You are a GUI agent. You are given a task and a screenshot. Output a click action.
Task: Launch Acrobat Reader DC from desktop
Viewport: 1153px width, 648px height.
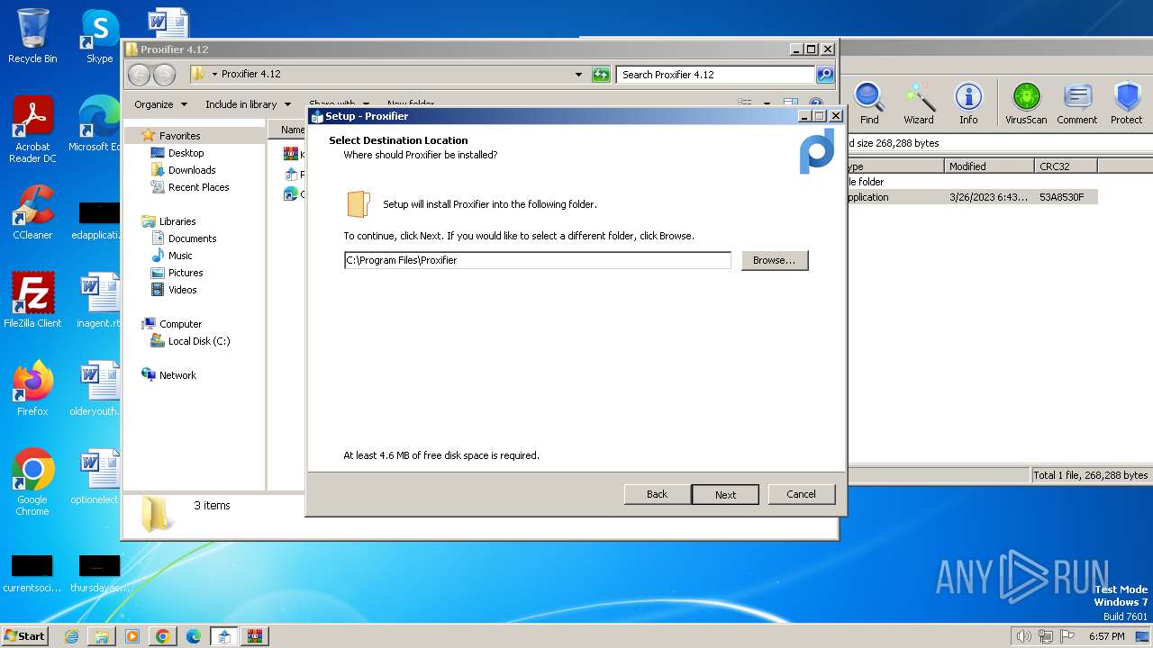(x=32, y=129)
